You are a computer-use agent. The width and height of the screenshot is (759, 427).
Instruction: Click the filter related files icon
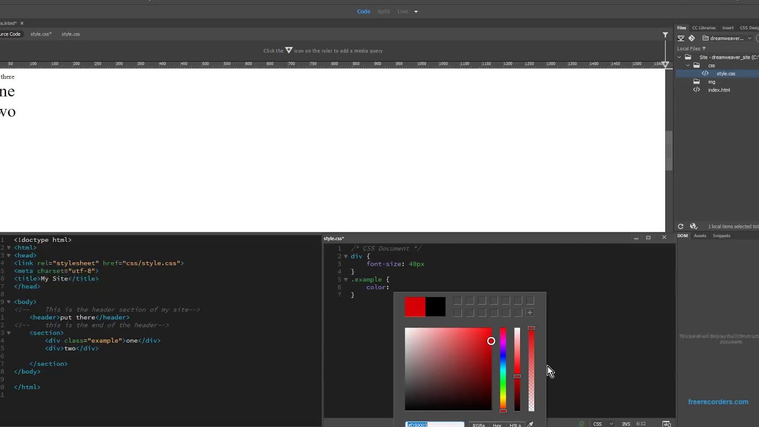(x=665, y=35)
